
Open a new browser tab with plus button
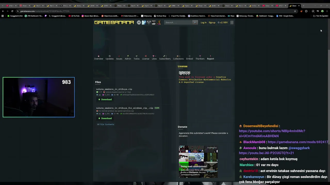303,6
